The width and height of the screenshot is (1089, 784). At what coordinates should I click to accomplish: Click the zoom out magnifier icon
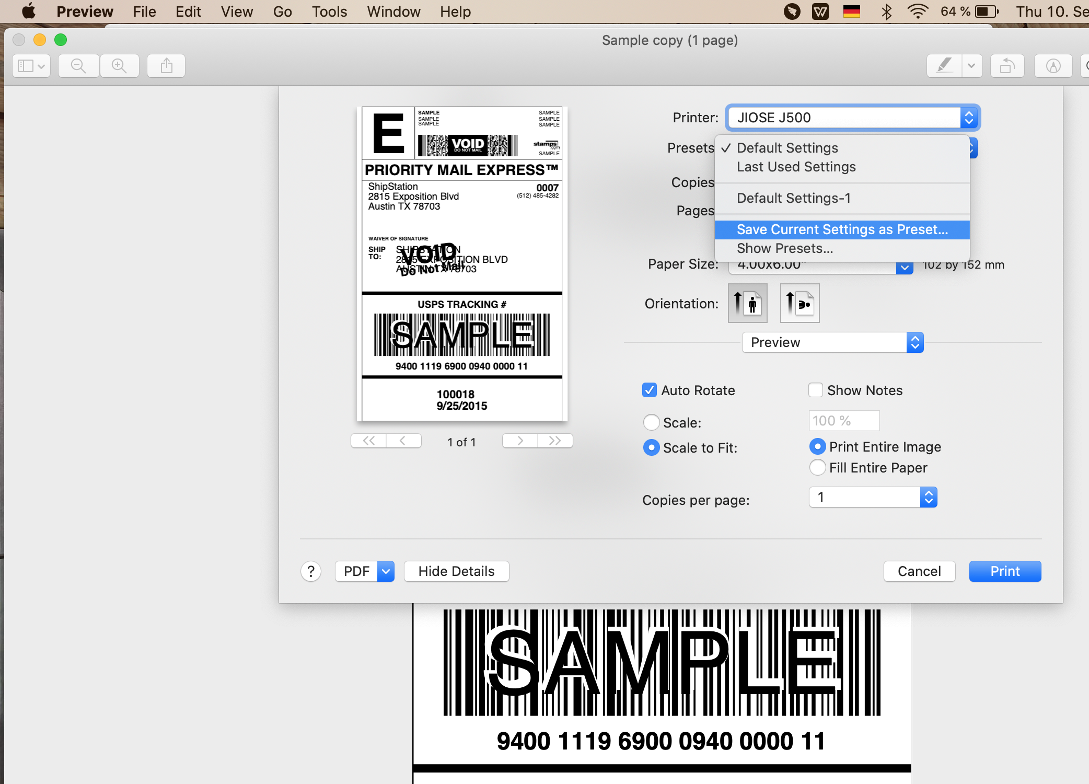click(78, 66)
